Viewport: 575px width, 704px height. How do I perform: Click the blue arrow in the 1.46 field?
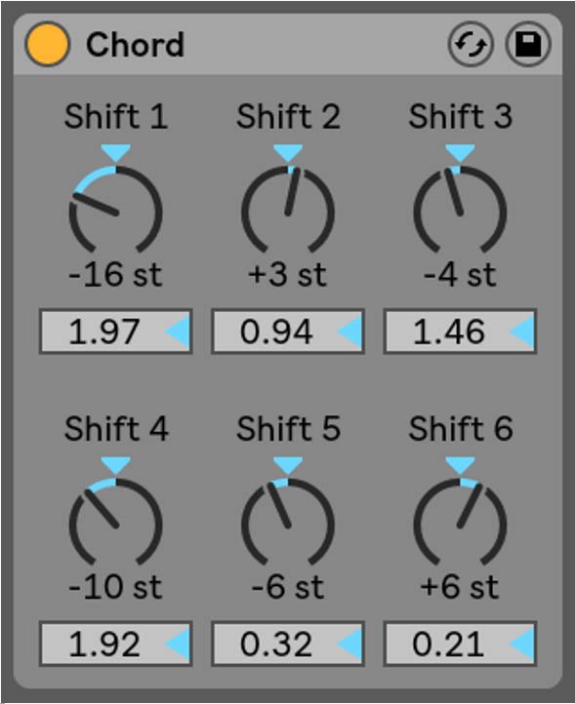522,332
